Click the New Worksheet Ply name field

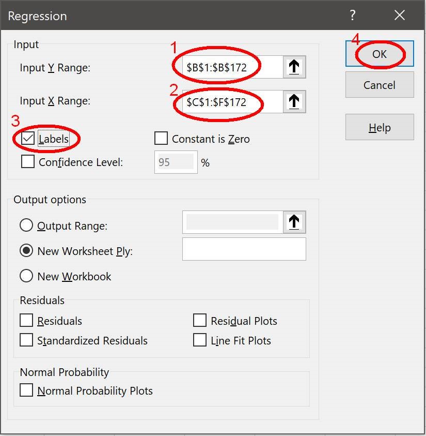pos(244,249)
